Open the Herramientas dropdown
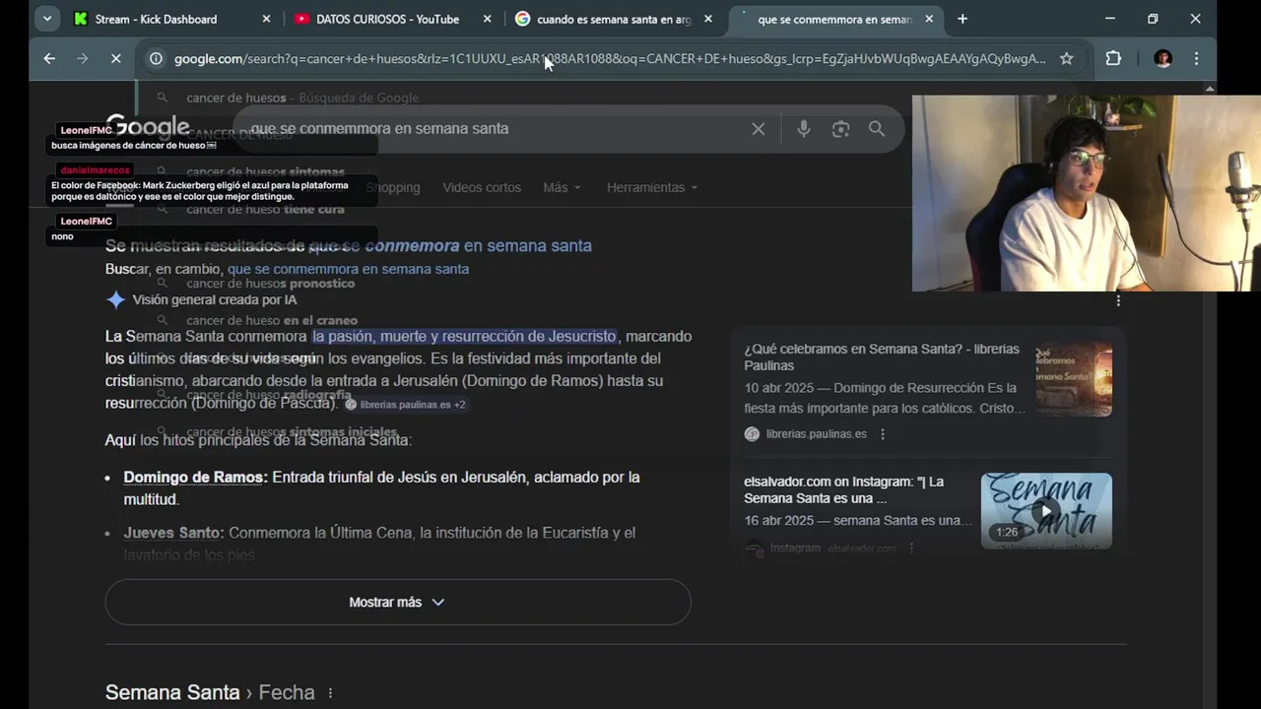The width and height of the screenshot is (1261, 709). 651,187
